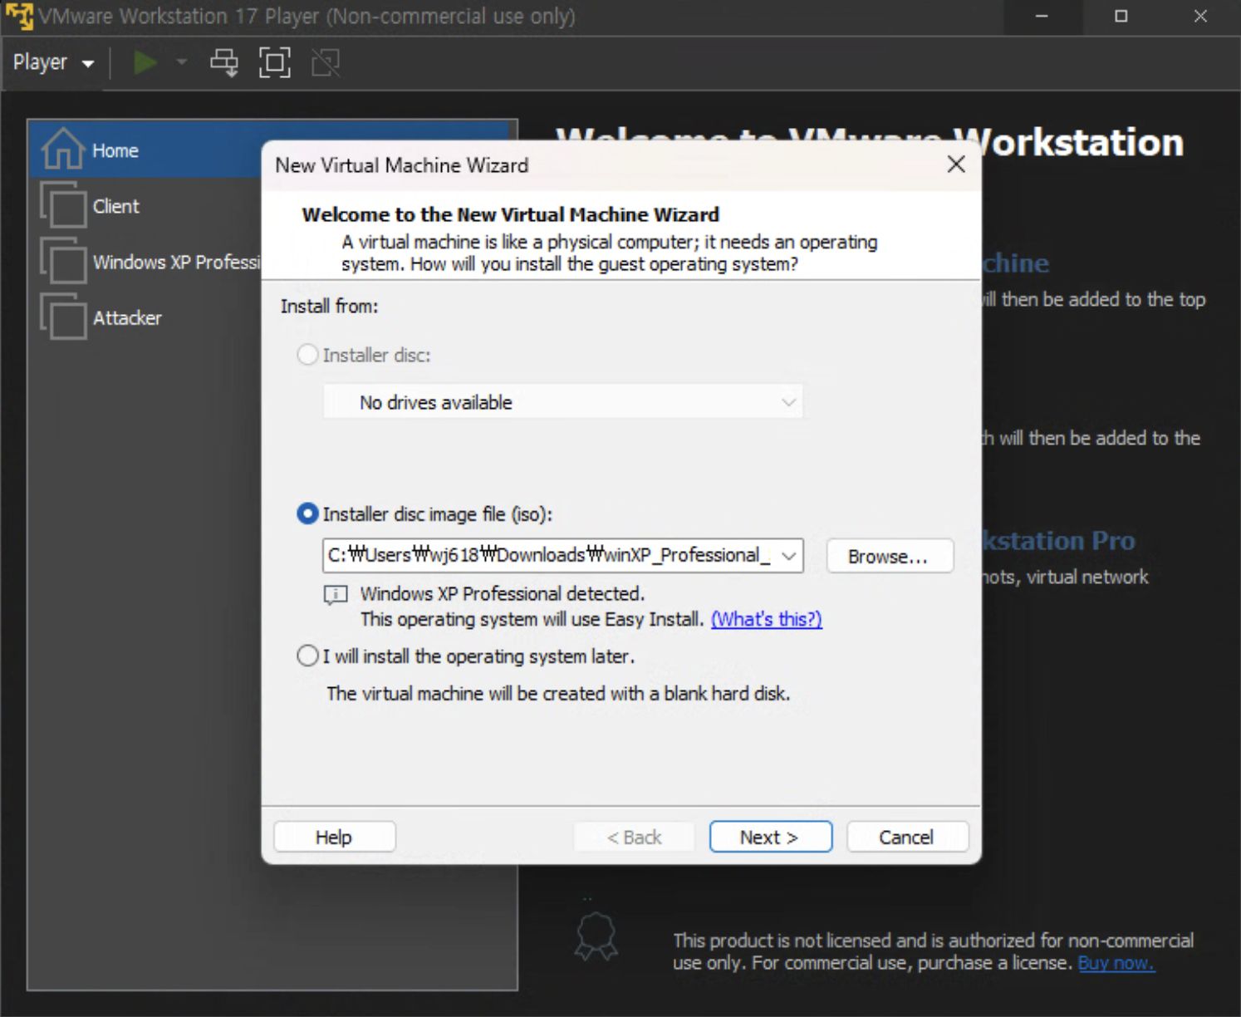Click Browse... to locate an ISO
1241x1017 pixels.
890,556
